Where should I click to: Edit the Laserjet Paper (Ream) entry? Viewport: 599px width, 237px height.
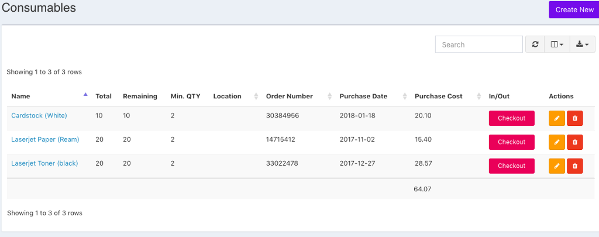tap(556, 142)
